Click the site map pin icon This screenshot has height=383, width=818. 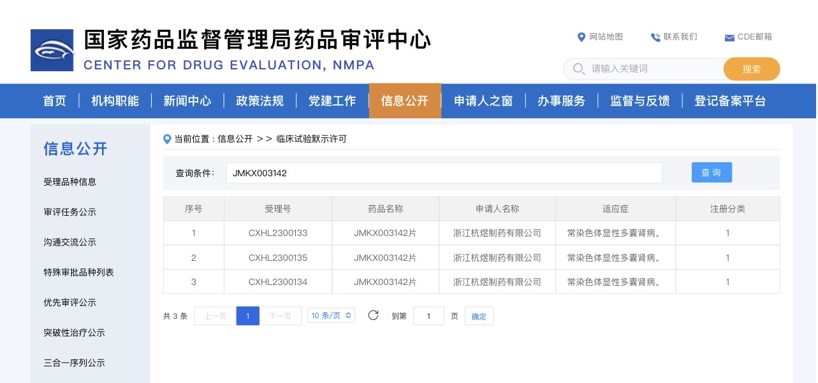(581, 38)
